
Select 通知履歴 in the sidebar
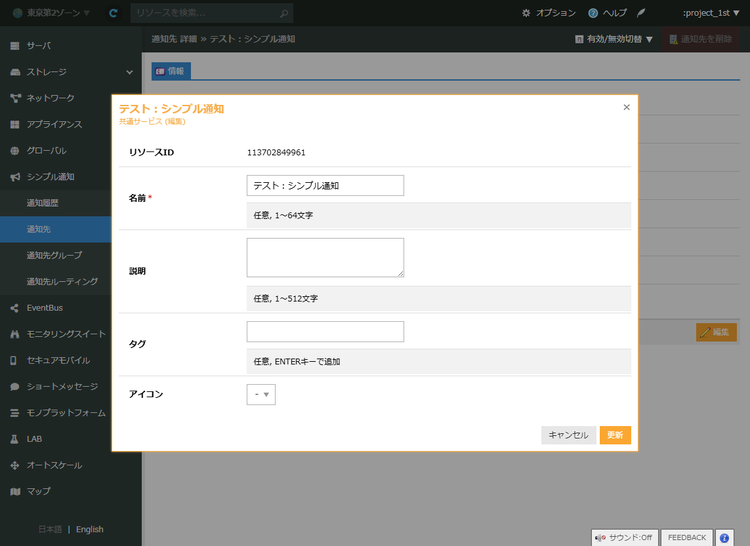pos(43,203)
